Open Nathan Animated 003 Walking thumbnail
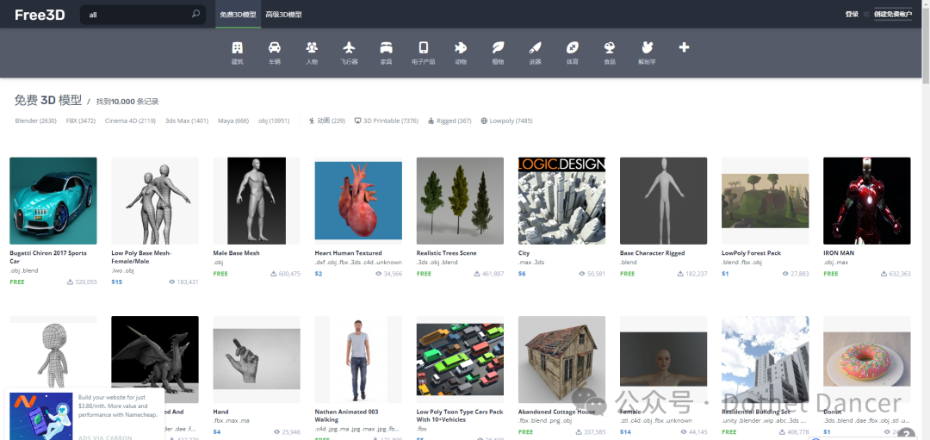The width and height of the screenshot is (930, 440). coord(358,359)
